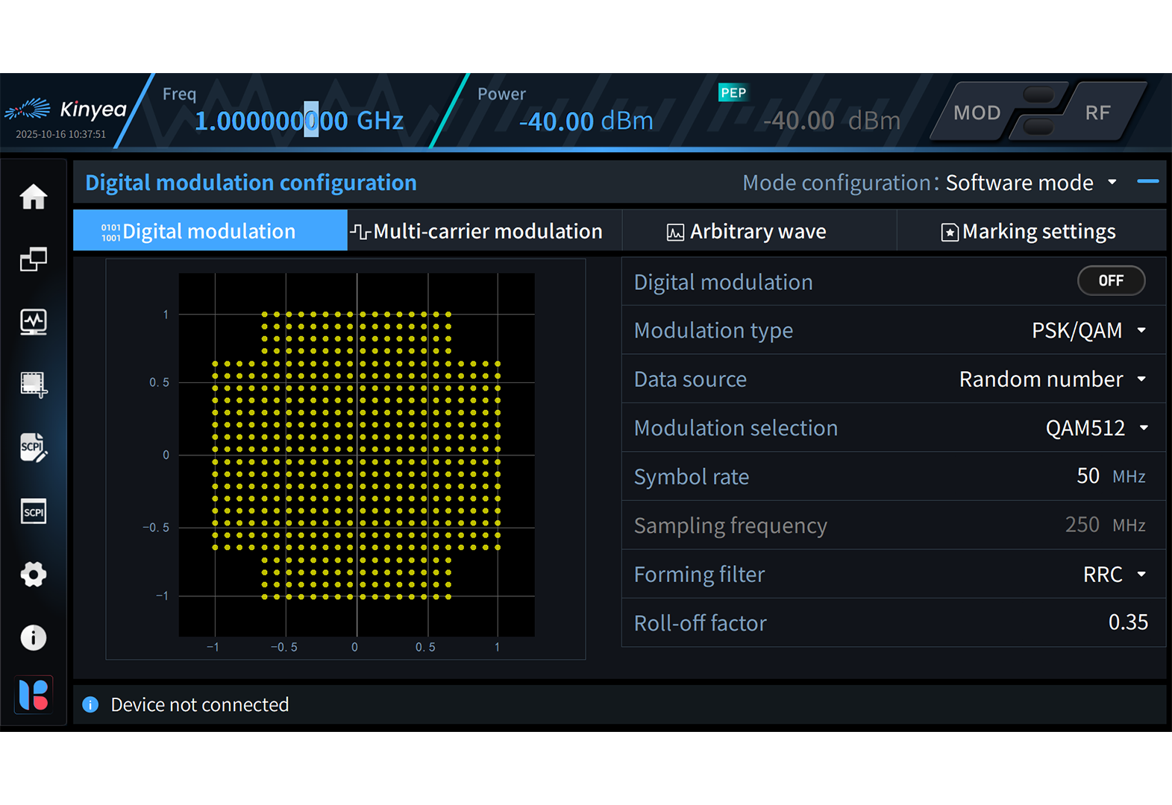Go to the Home screen icon
Image resolution: width=1172 pixels, height=805 pixels.
click(x=34, y=197)
